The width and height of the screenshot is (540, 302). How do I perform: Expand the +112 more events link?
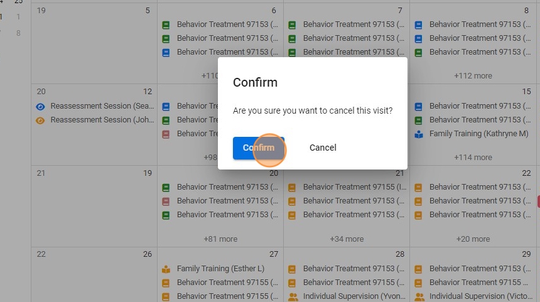[x=473, y=76]
